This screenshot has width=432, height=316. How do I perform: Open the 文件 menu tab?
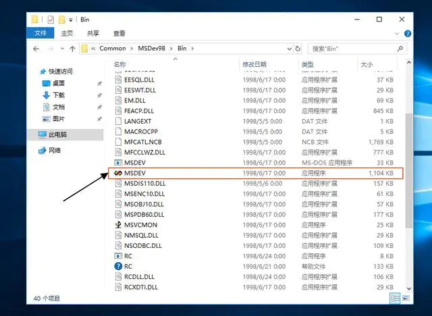[40, 33]
